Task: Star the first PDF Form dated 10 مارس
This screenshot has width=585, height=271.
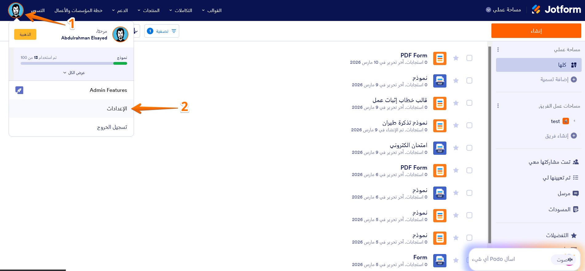Action: pyautogui.click(x=456, y=58)
